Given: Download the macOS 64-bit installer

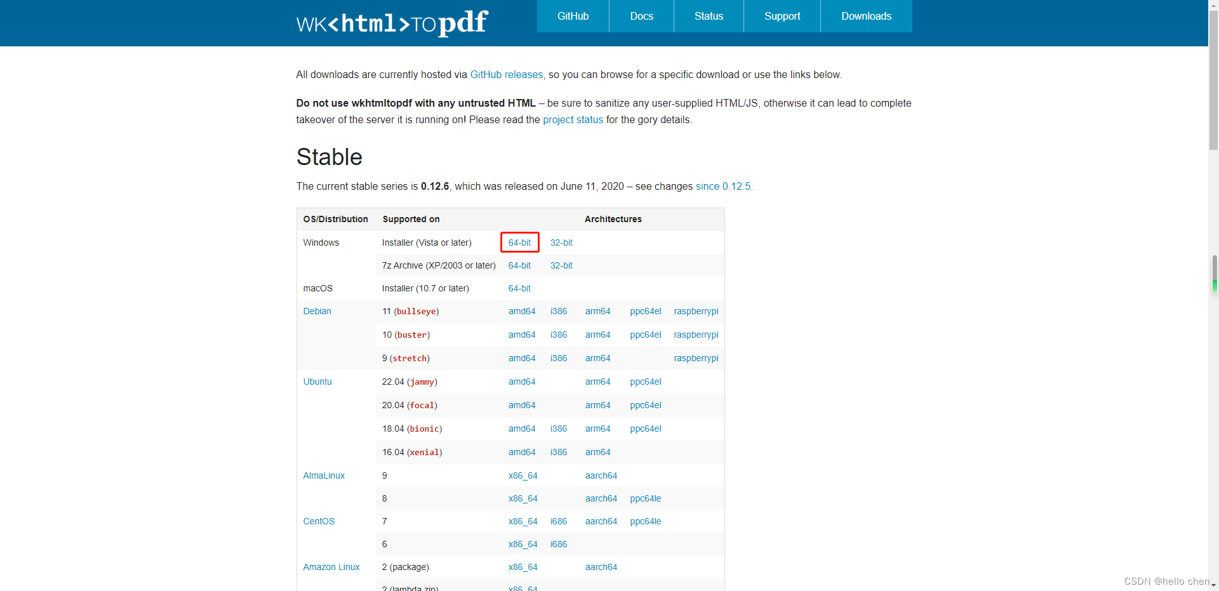Looking at the screenshot, I should (x=519, y=288).
